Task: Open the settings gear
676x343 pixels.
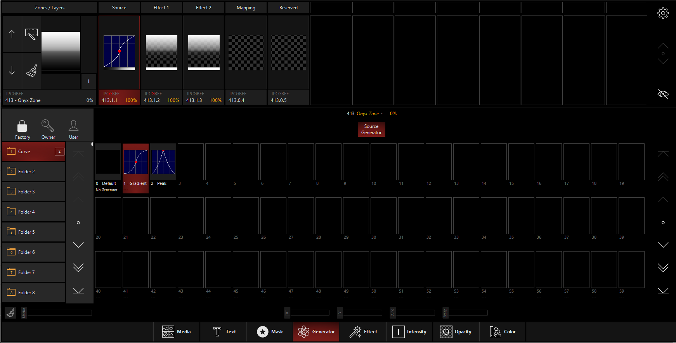Action: pos(663,13)
